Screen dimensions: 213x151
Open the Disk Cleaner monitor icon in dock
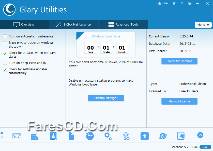point(17,136)
